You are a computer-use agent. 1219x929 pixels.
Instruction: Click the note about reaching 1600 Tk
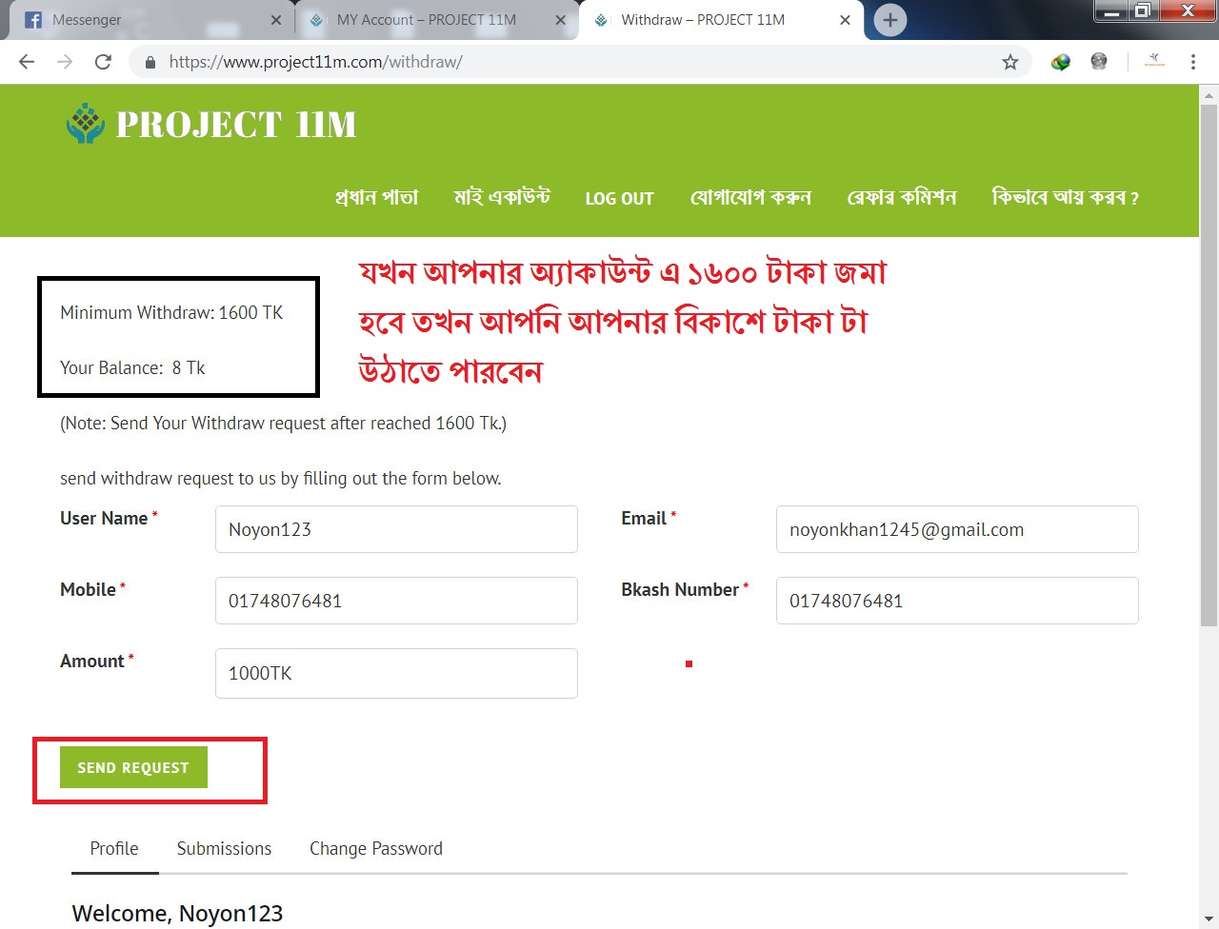point(284,423)
